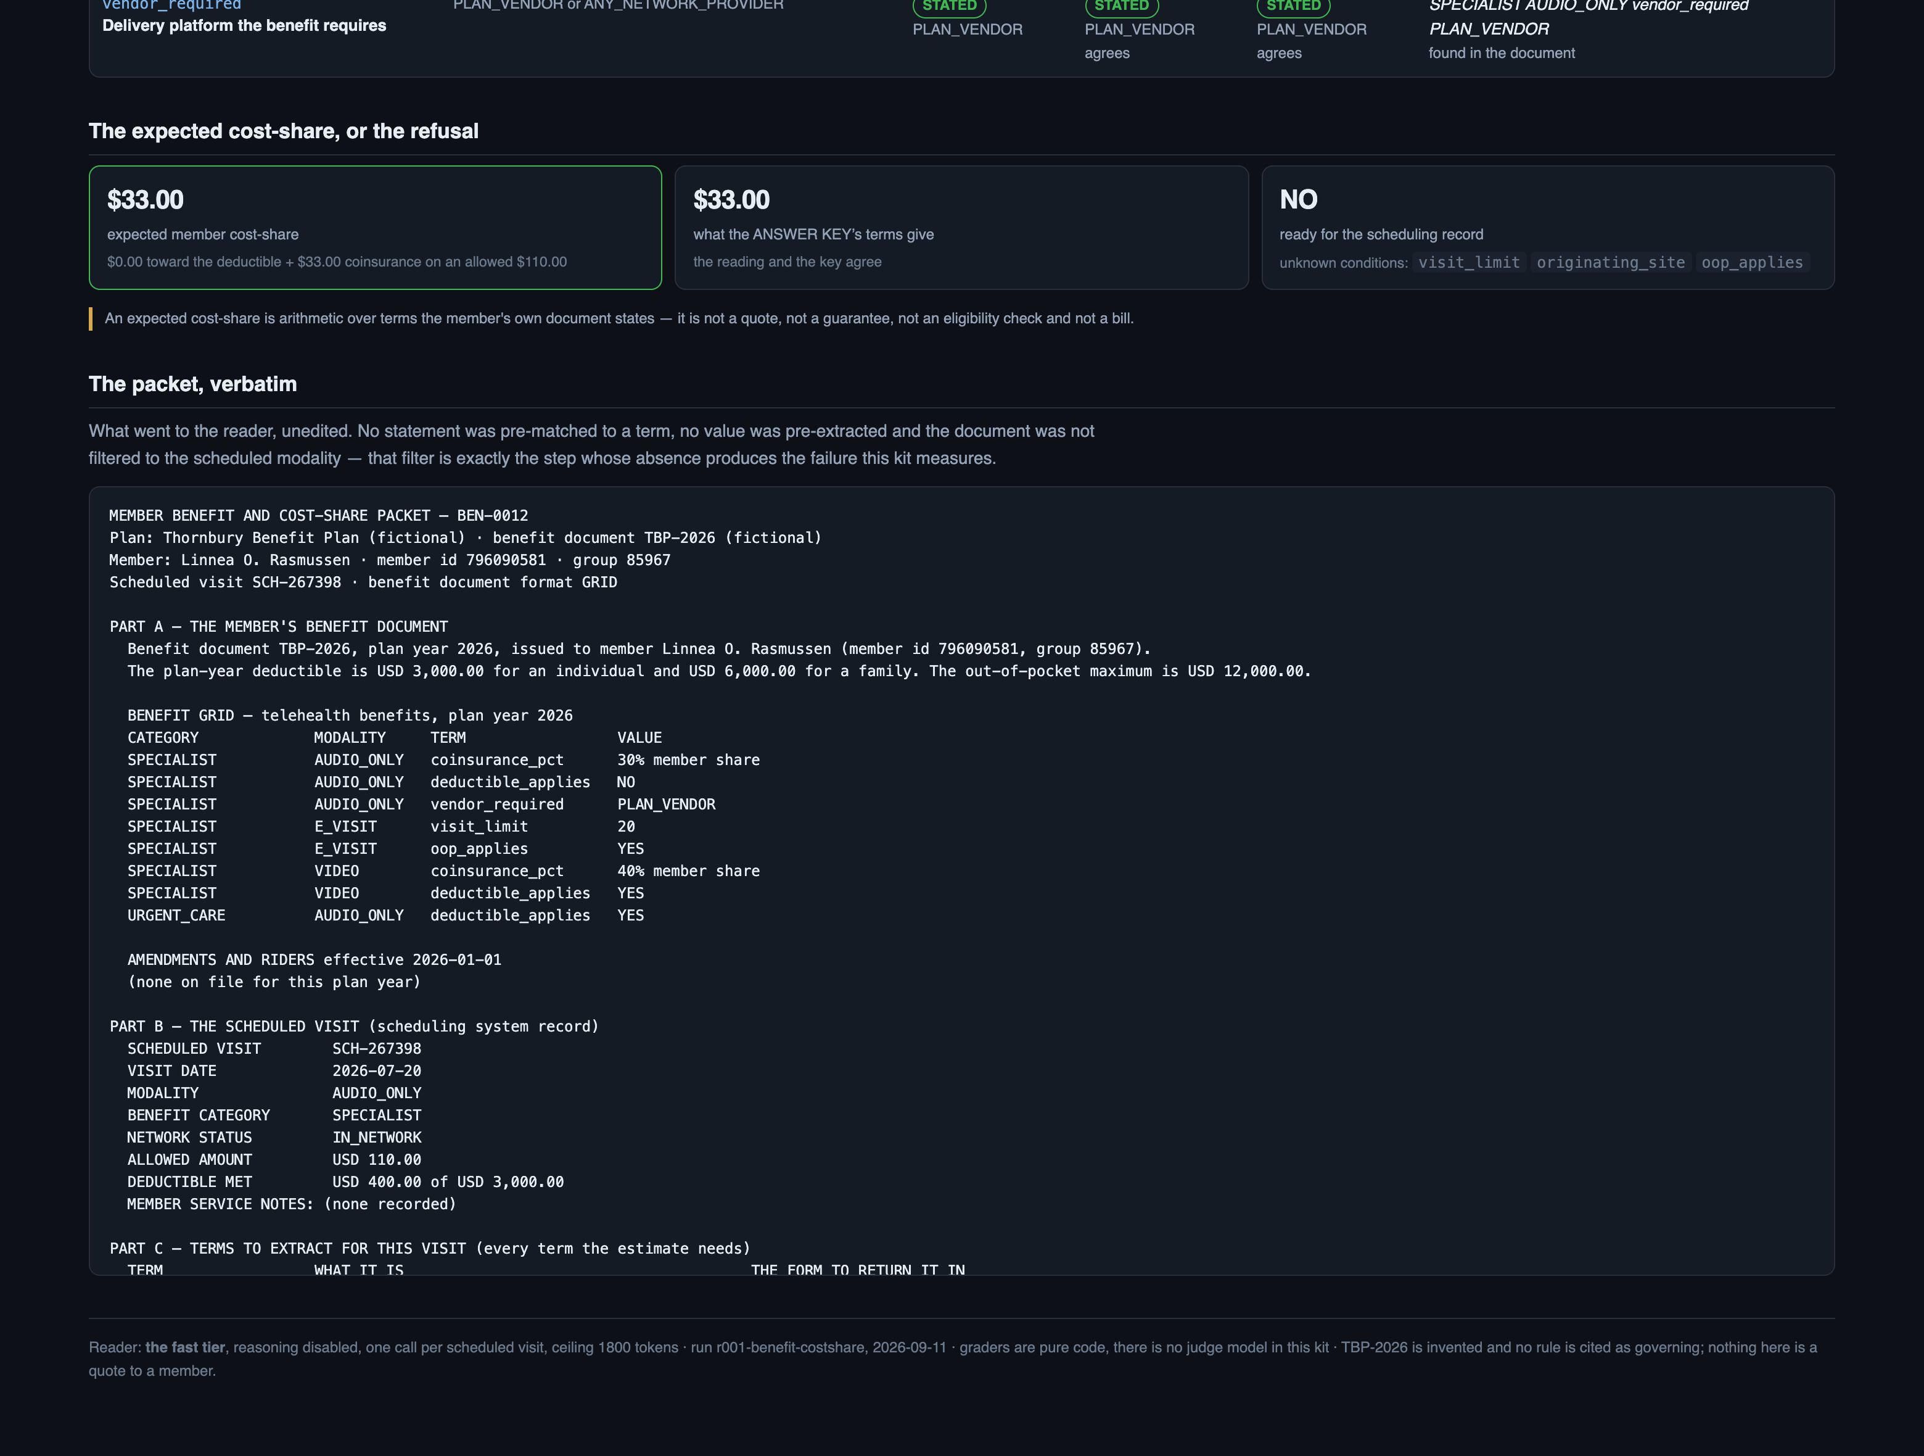The image size is (1924, 1456).
Task: Click the packet title line BEN-0012
Action: [318, 515]
